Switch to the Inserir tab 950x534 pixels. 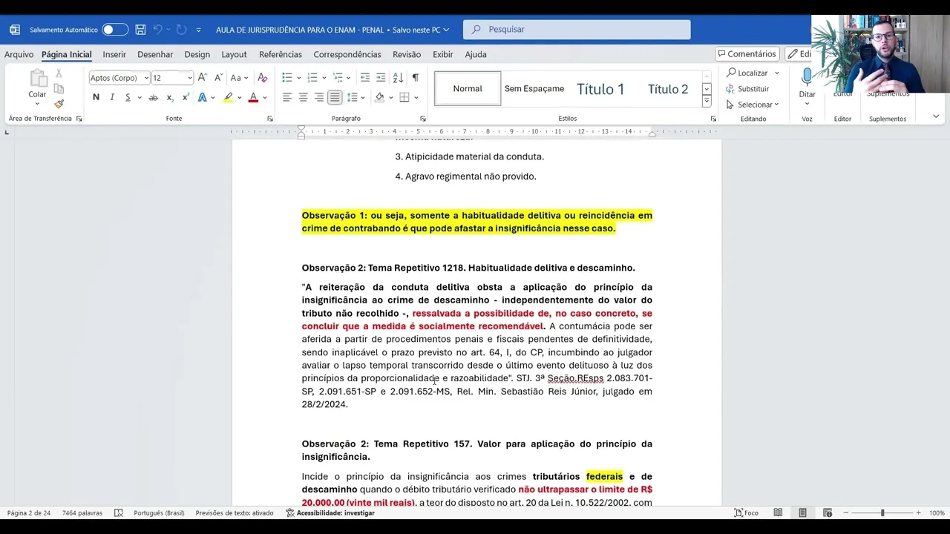click(x=114, y=54)
